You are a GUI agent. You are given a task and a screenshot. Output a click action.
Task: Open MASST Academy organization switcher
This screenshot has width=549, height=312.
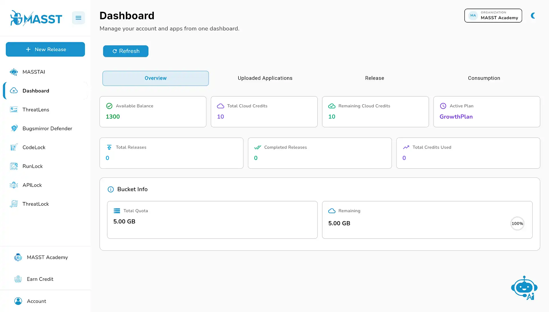(x=493, y=16)
